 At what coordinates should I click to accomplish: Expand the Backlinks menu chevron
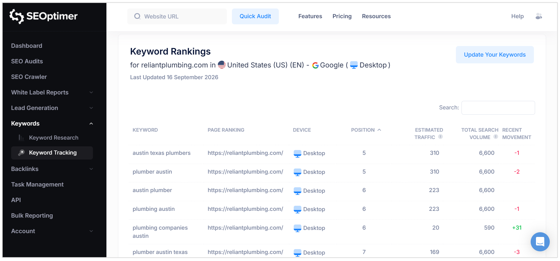coord(91,169)
